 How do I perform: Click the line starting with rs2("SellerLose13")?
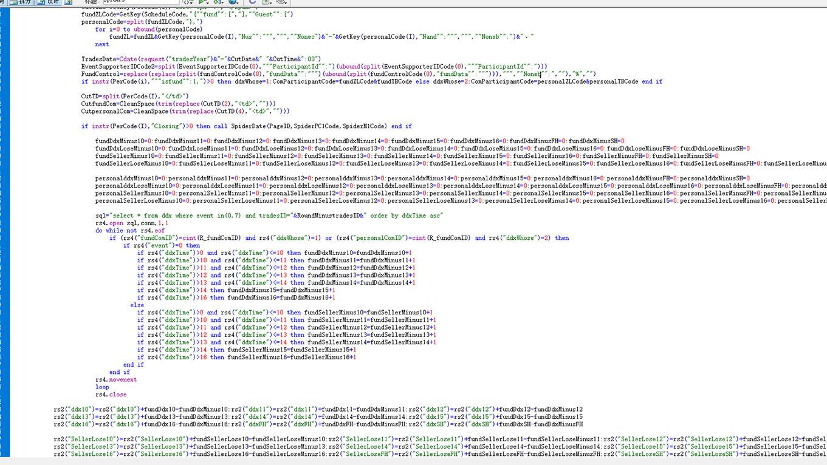tap(440, 447)
